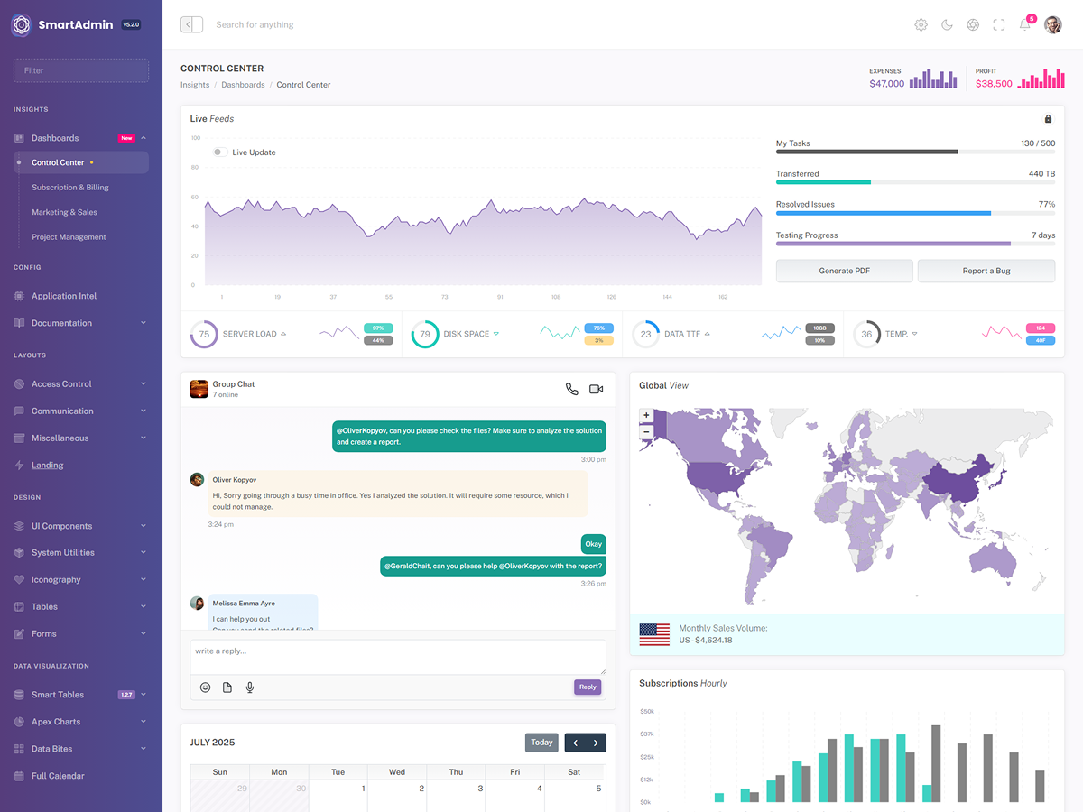Select Control Center in the sidebar

(x=81, y=162)
